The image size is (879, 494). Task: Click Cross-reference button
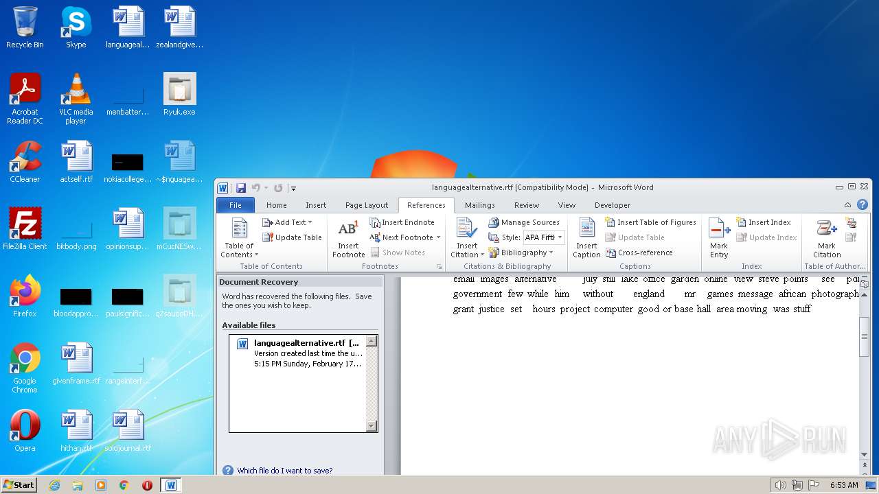tap(639, 252)
